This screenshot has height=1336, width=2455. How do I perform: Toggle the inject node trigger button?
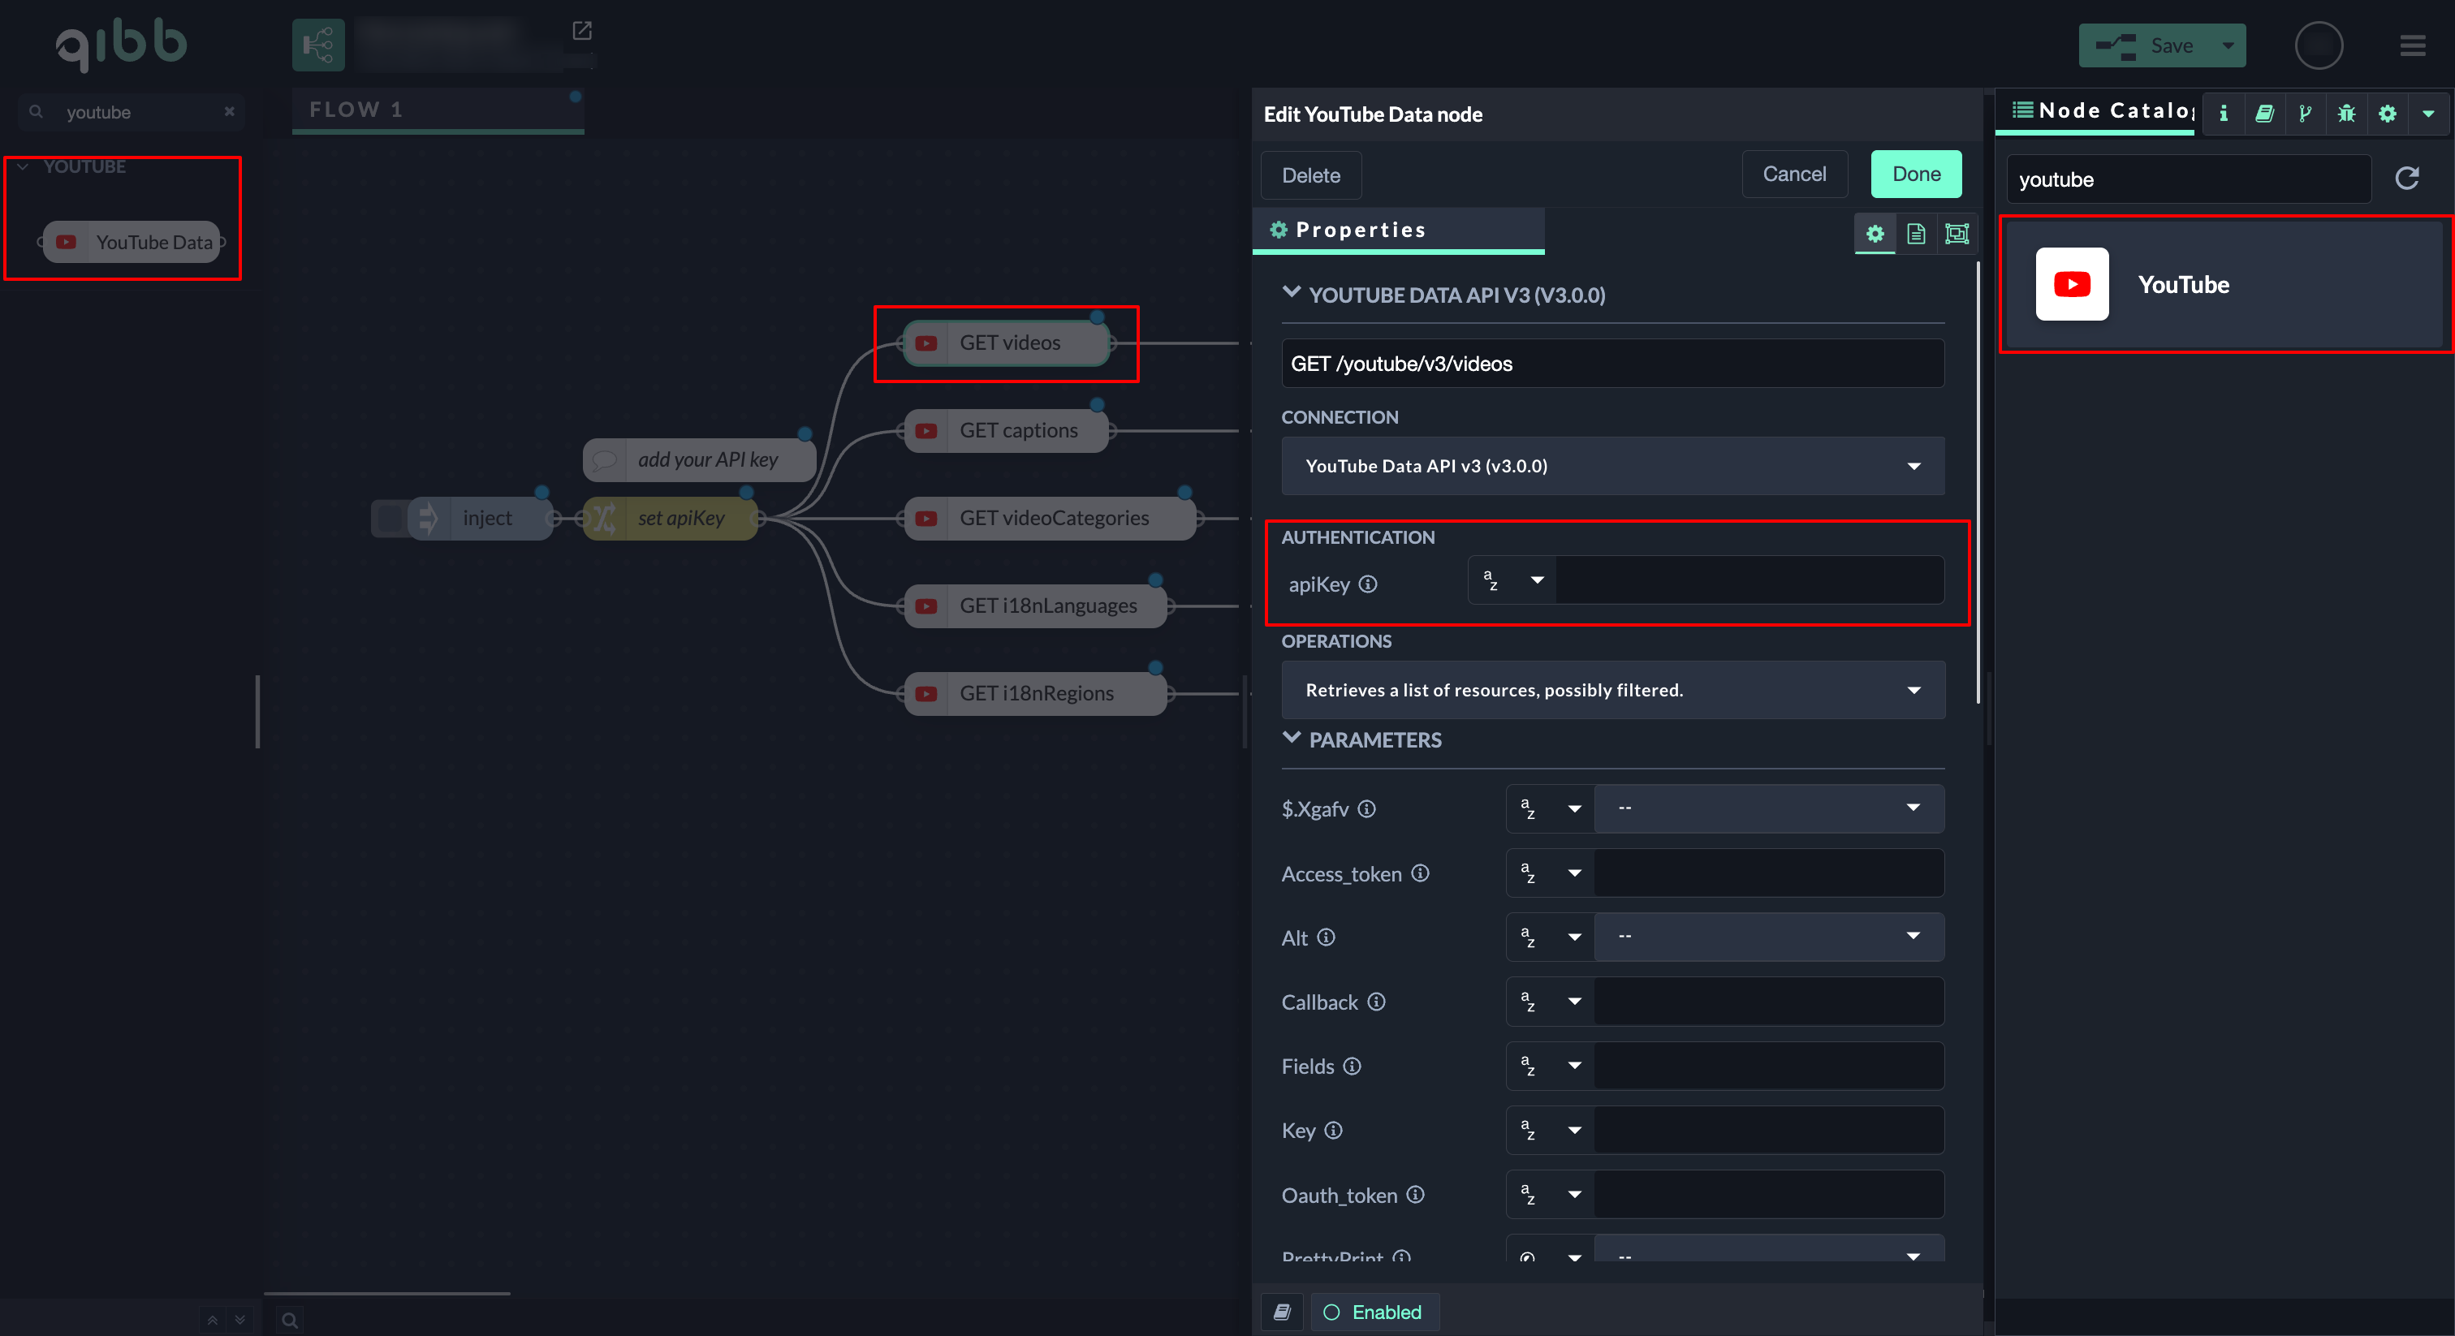coord(390,519)
